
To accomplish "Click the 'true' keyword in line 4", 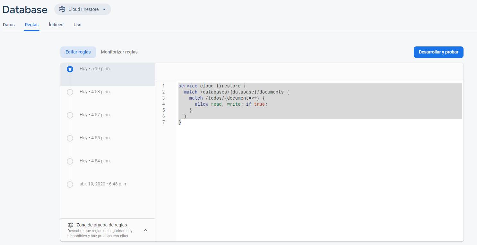I will tap(259, 104).
